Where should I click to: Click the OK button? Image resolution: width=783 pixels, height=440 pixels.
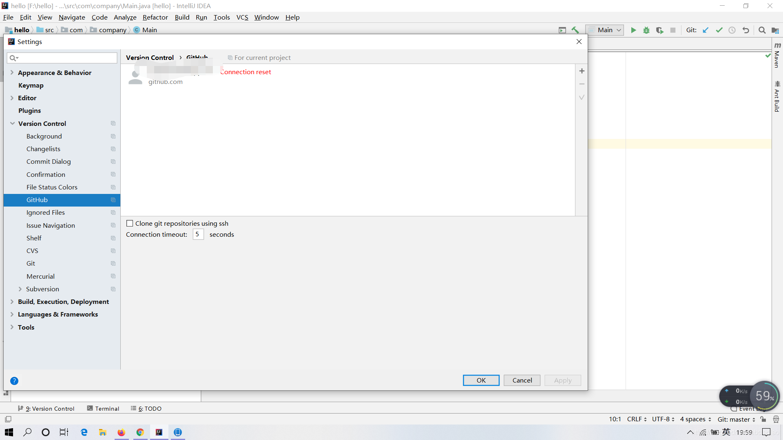tap(481, 380)
